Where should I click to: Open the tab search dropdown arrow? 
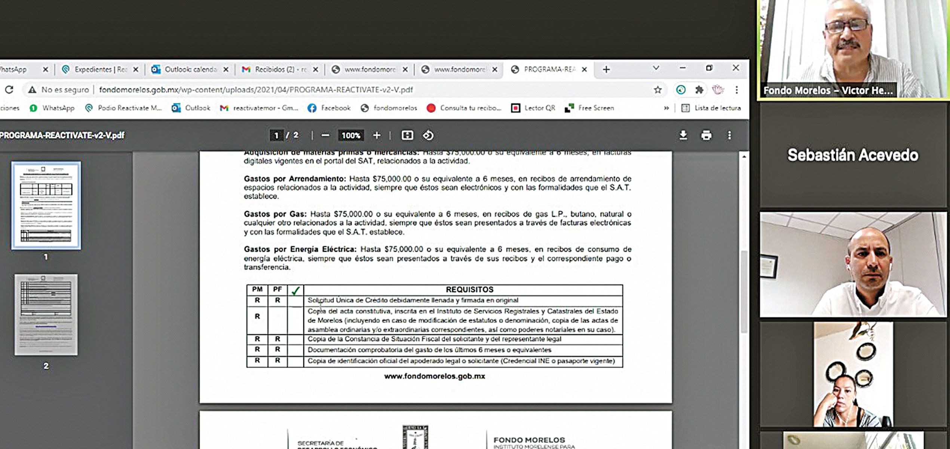click(656, 68)
